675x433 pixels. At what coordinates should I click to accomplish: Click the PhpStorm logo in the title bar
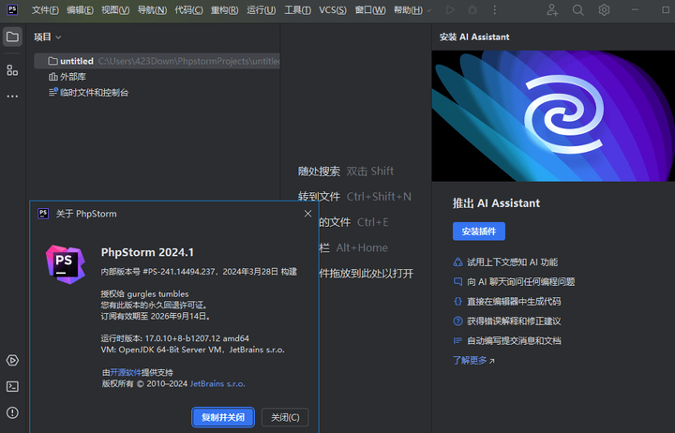tap(12, 10)
